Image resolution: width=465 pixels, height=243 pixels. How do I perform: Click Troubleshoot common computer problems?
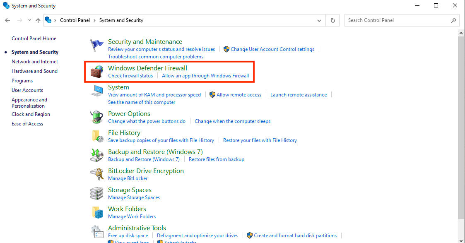(156, 57)
